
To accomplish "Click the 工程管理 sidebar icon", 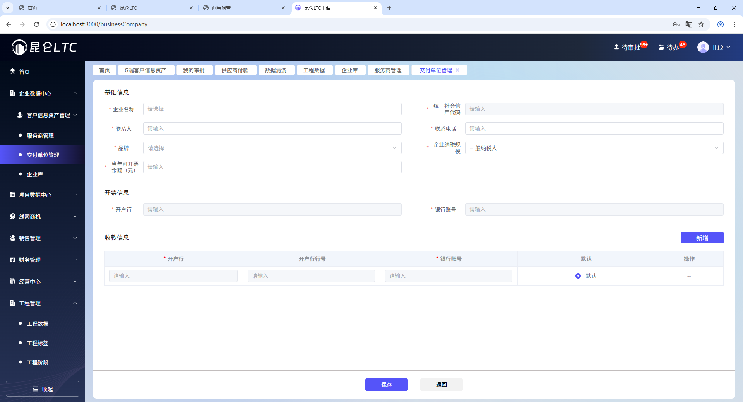I will [x=12, y=303].
